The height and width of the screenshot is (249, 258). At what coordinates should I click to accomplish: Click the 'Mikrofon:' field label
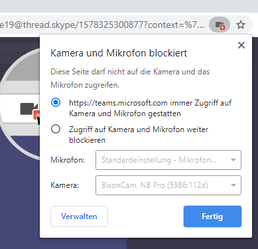pyautogui.click(x=68, y=160)
